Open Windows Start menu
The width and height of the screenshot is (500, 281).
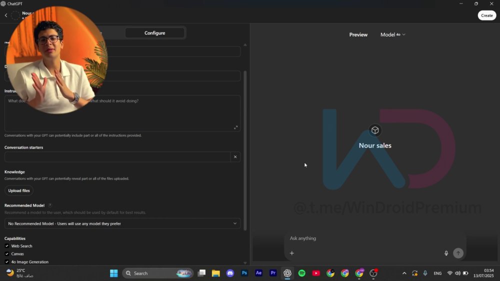(114, 273)
